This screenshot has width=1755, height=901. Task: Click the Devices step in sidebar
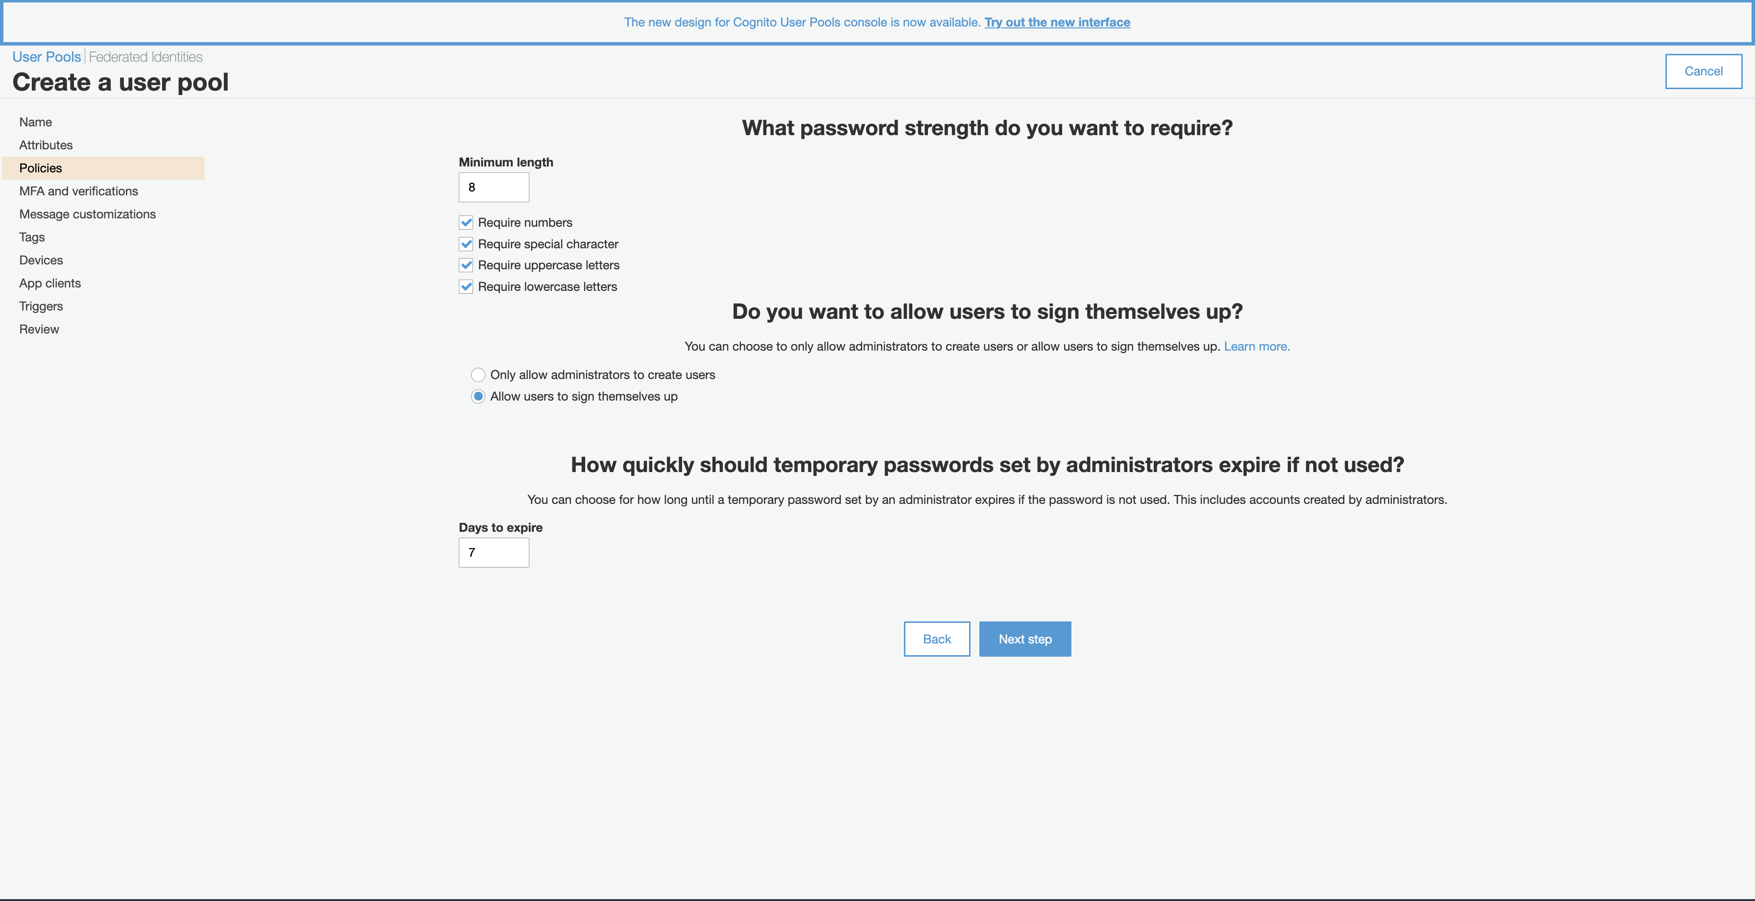pyautogui.click(x=41, y=260)
